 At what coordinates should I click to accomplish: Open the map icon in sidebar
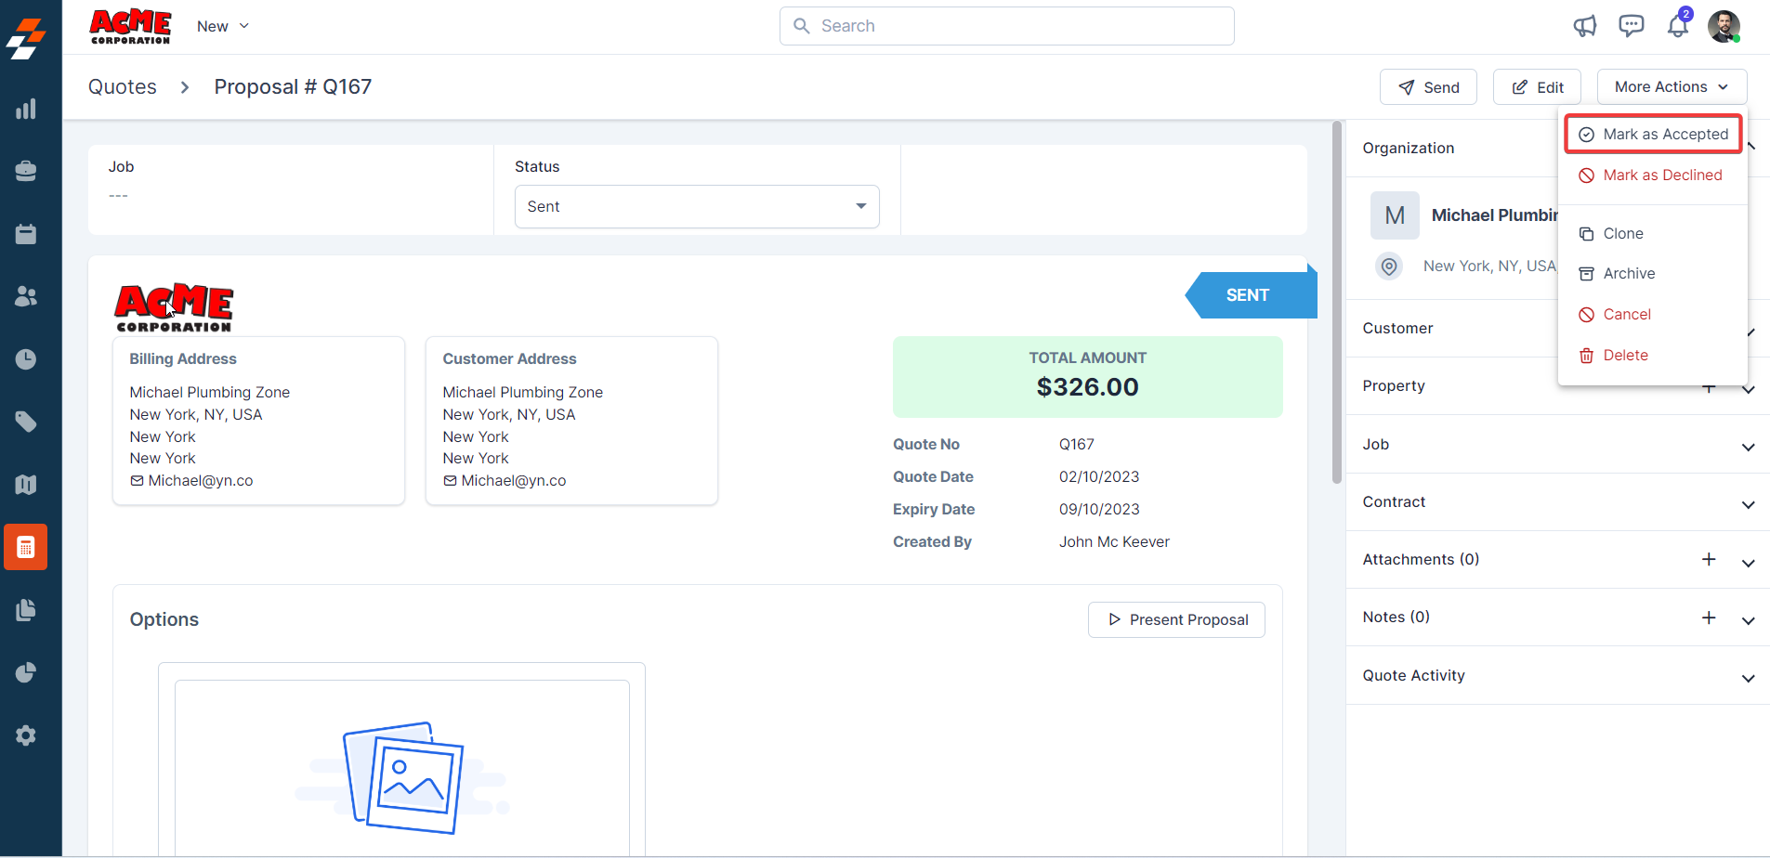pyautogui.click(x=26, y=485)
